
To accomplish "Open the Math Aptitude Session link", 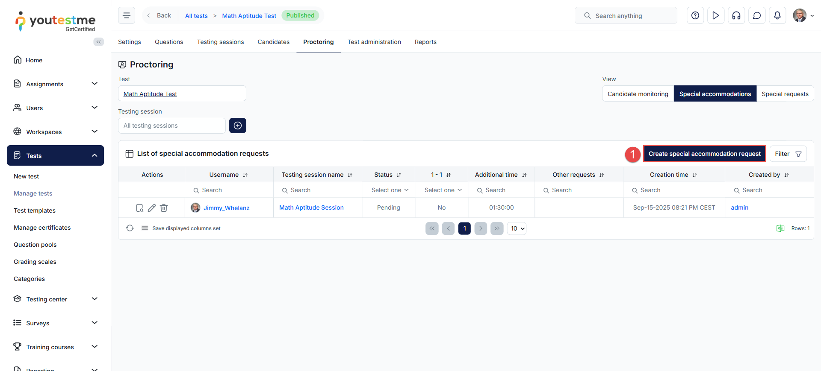I will (311, 207).
